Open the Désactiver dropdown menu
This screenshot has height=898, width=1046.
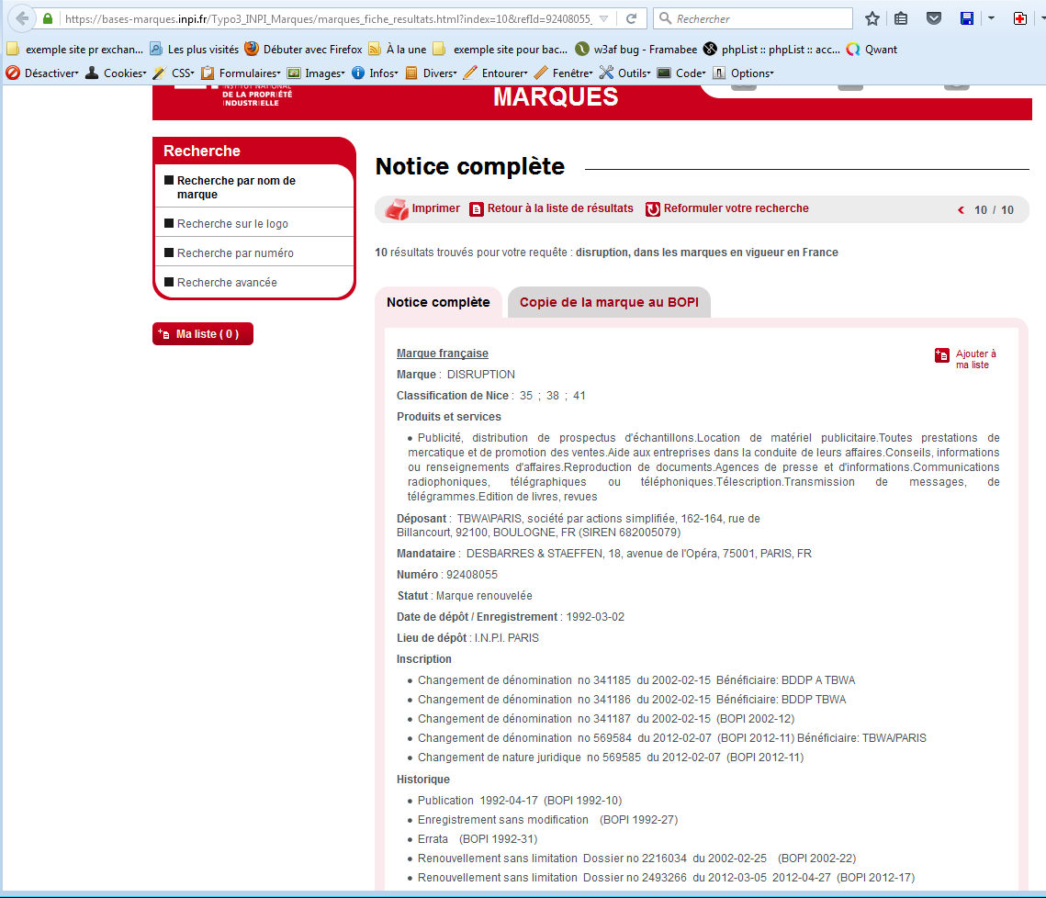(x=42, y=73)
